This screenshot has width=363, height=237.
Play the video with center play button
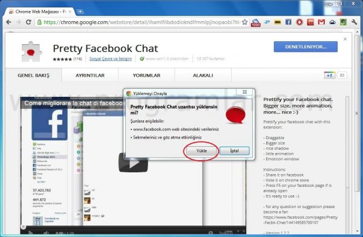[133, 163]
